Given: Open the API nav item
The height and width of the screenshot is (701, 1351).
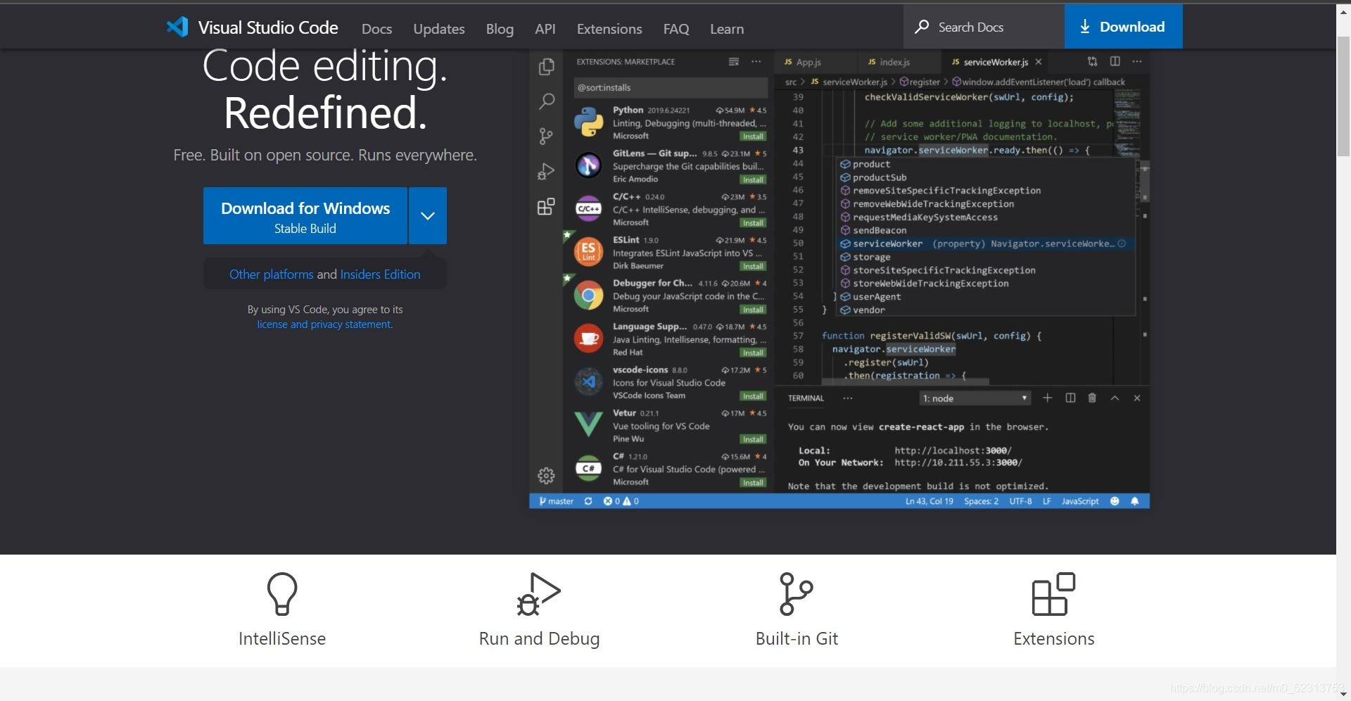Looking at the screenshot, I should pos(545,29).
